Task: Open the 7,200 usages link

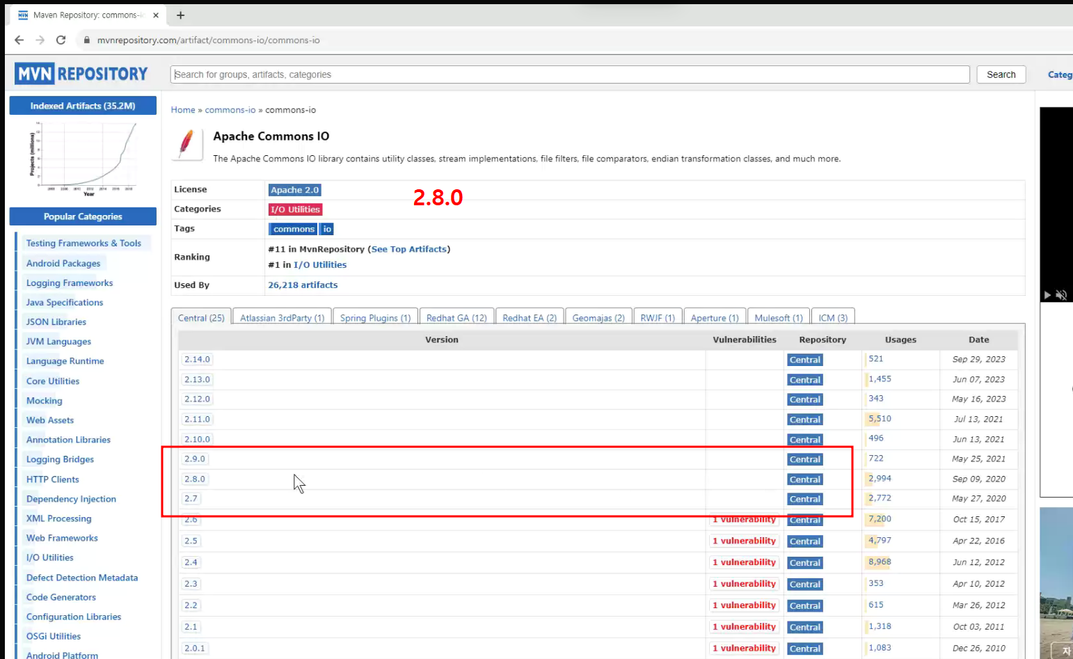Action: point(880,519)
